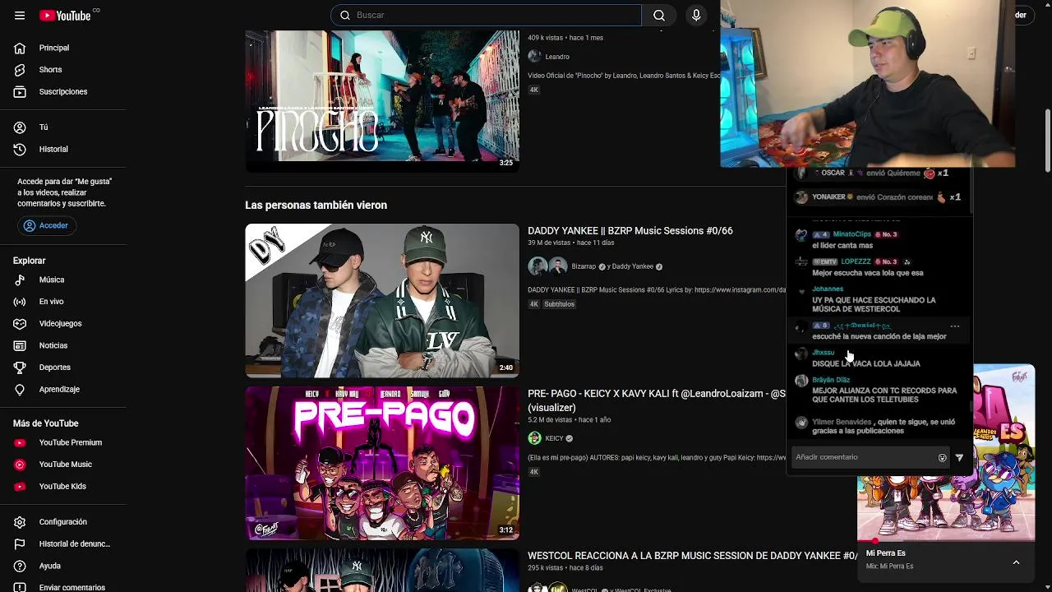Open WESTCOL REACCIONA video title
Viewport: 1052px width, 592px height.
pyautogui.click(x=693, y=556)
